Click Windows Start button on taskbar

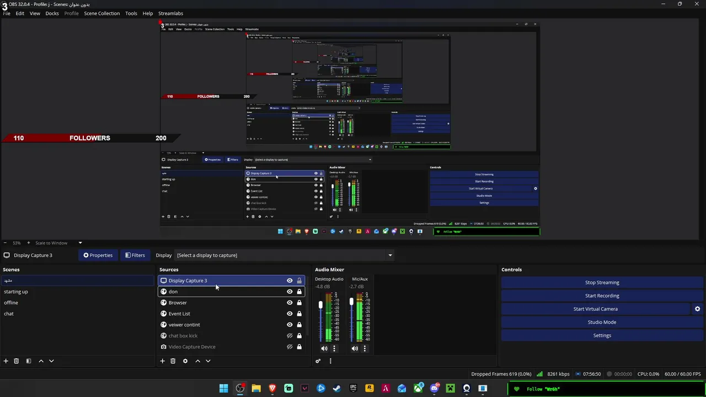click(x=223, y=389)
